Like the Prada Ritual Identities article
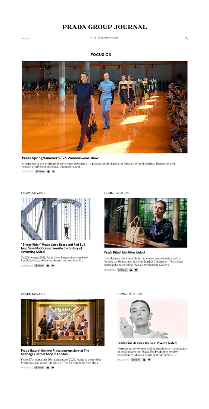This screenshot has width=209, height=409. click(x=131, y=270)
